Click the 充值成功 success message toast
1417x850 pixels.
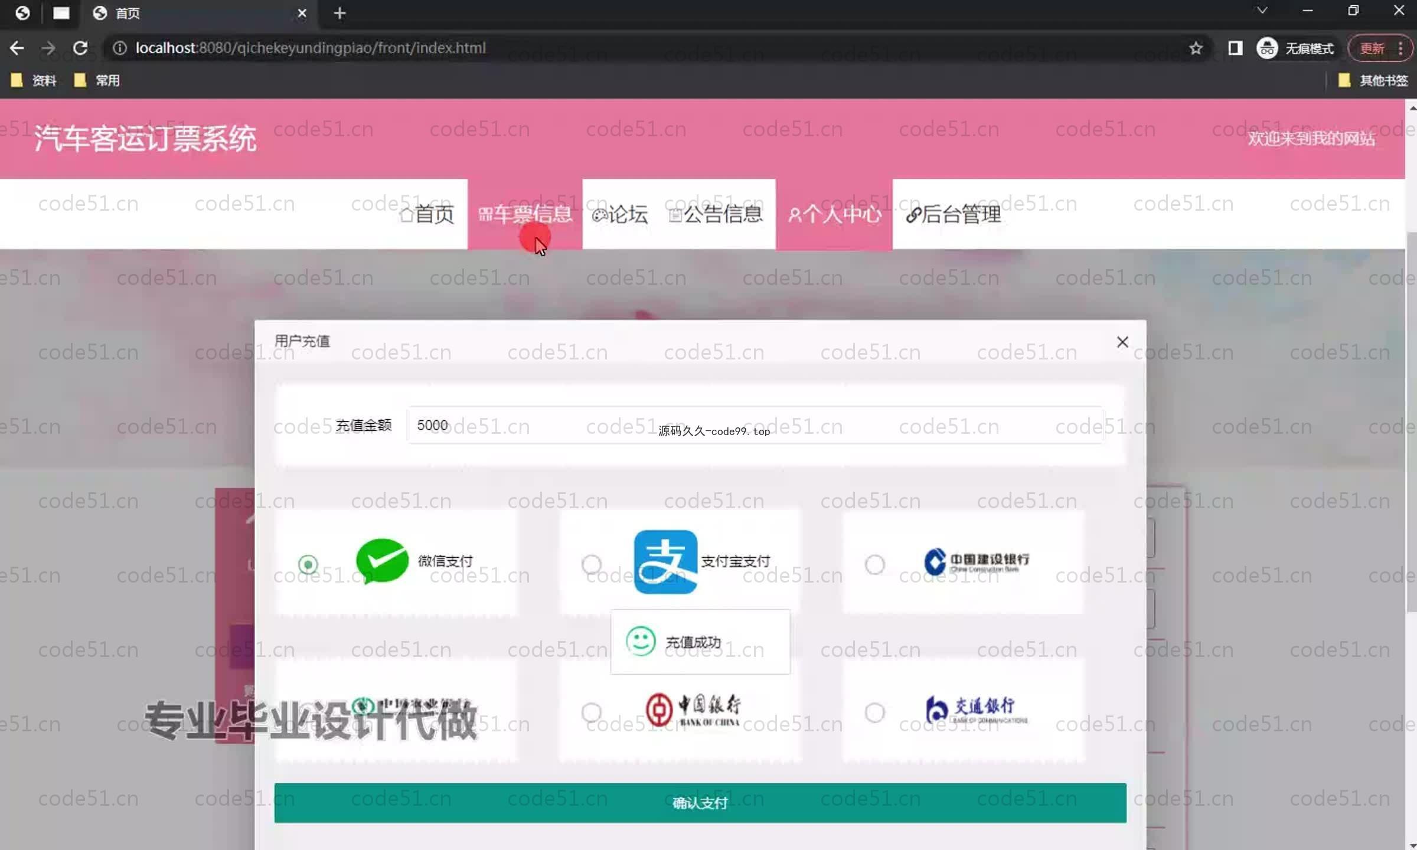pos(700,642)
